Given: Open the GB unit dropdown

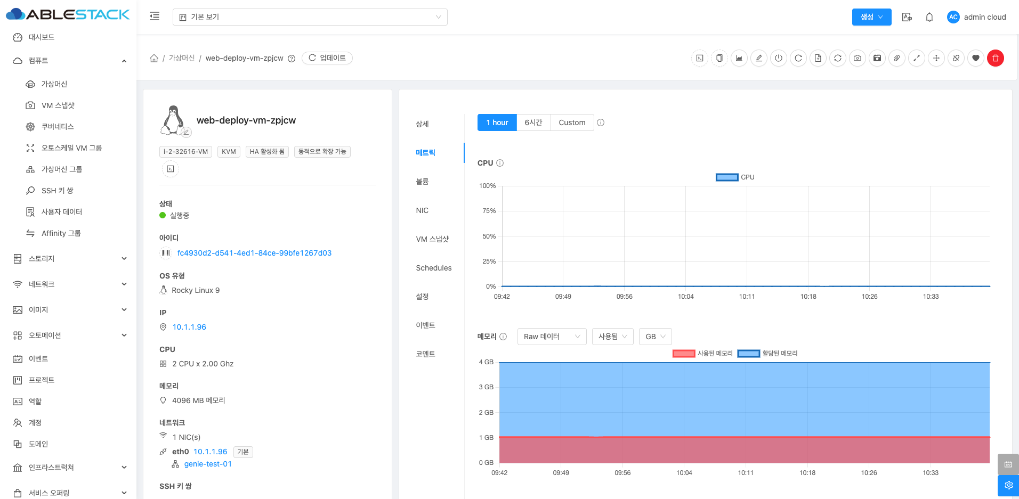Looking at the screenshot, I should pos(655,337).
